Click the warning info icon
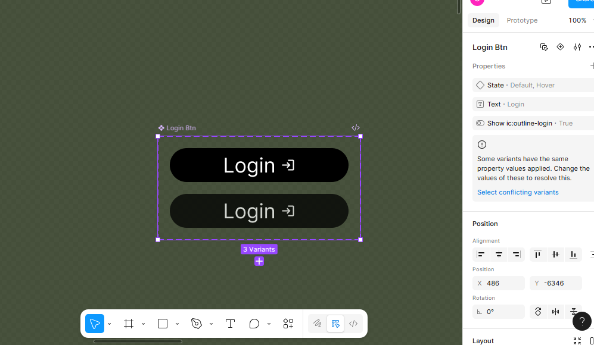594x345 pixels. click(x=482, y=145)
